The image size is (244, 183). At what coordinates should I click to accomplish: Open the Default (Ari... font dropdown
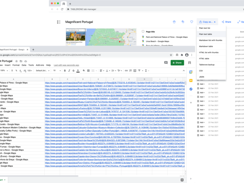tap(43, 71)
